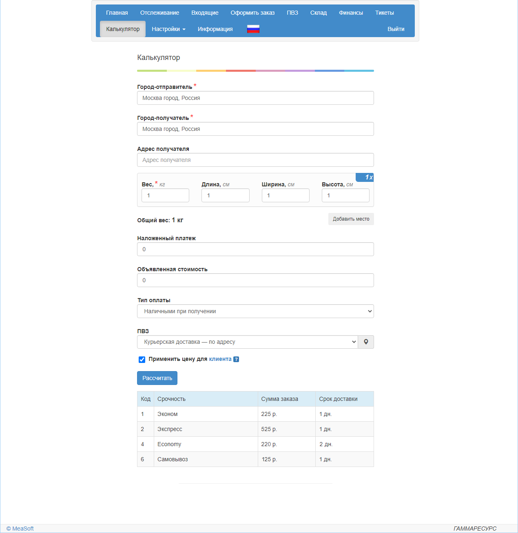Focus the Город-получатель input field
Viewport: 518px width, 533px height.
pos(255,129)
